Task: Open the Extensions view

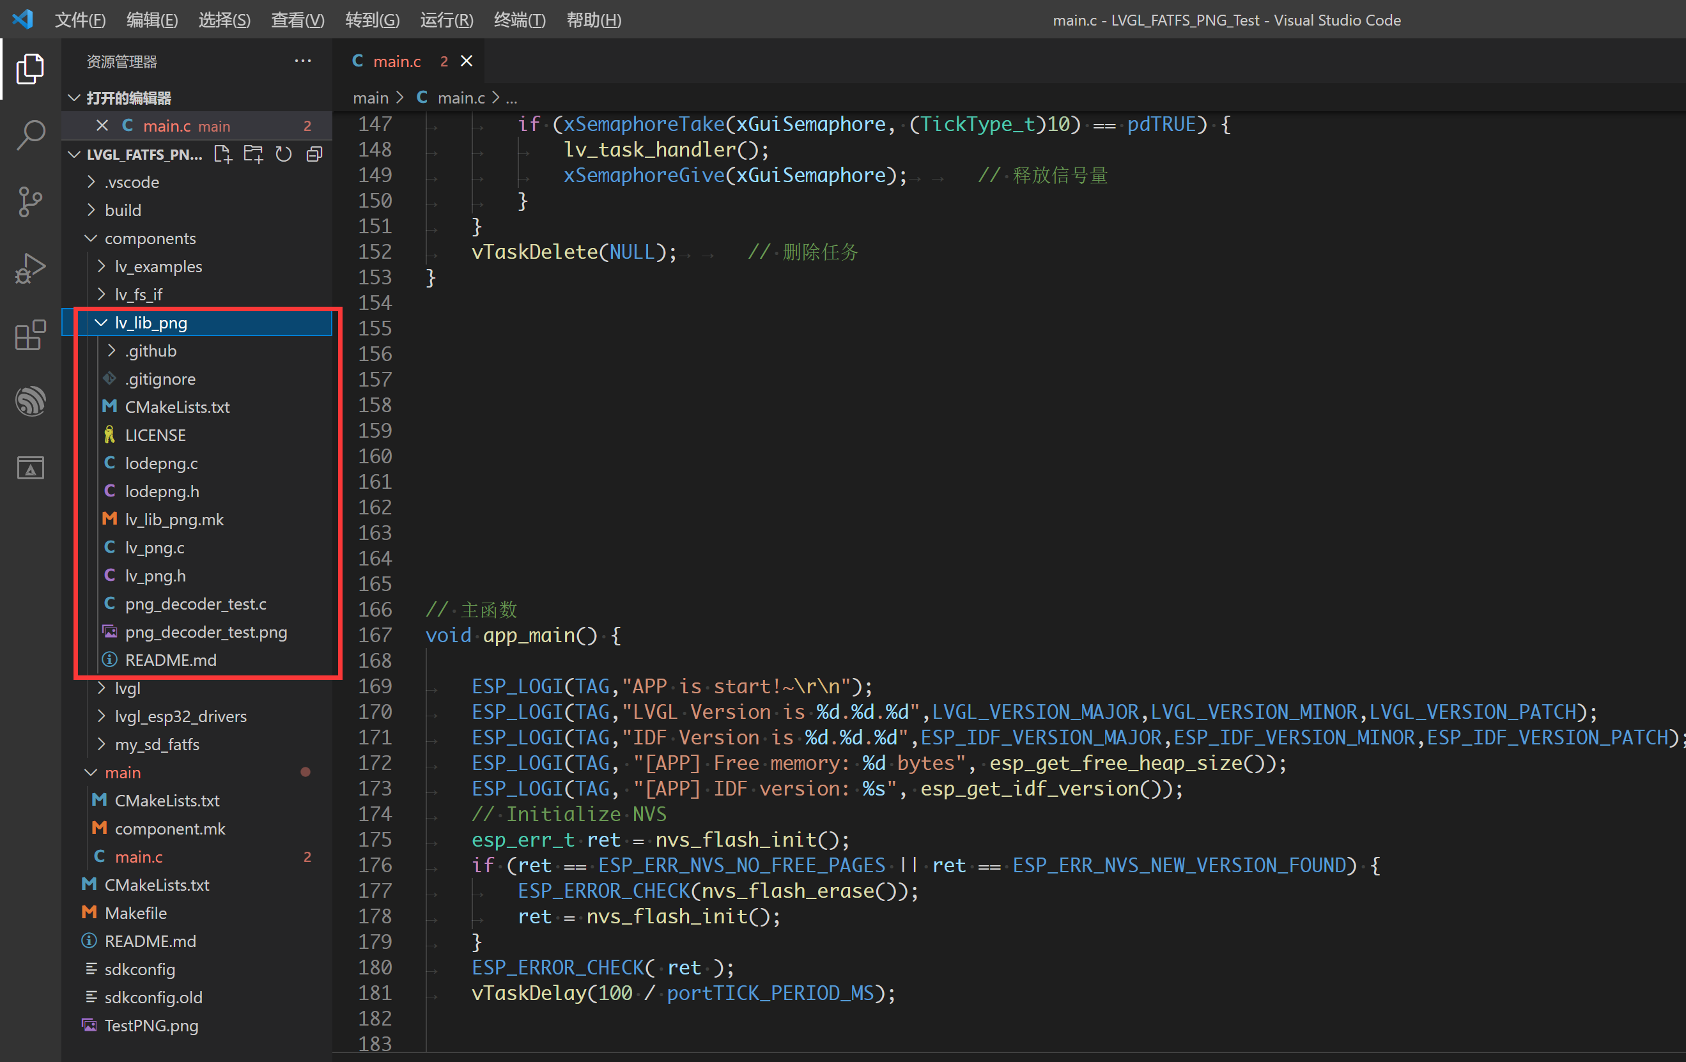Action: tap(30, 335)
